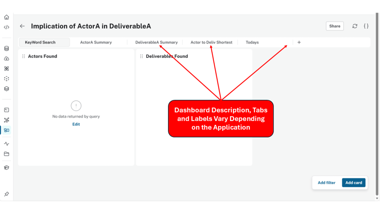This screenshot has height=214, width=380.
Task: Open the code editor icon in sidebar
Action: (x=6, y=27)
